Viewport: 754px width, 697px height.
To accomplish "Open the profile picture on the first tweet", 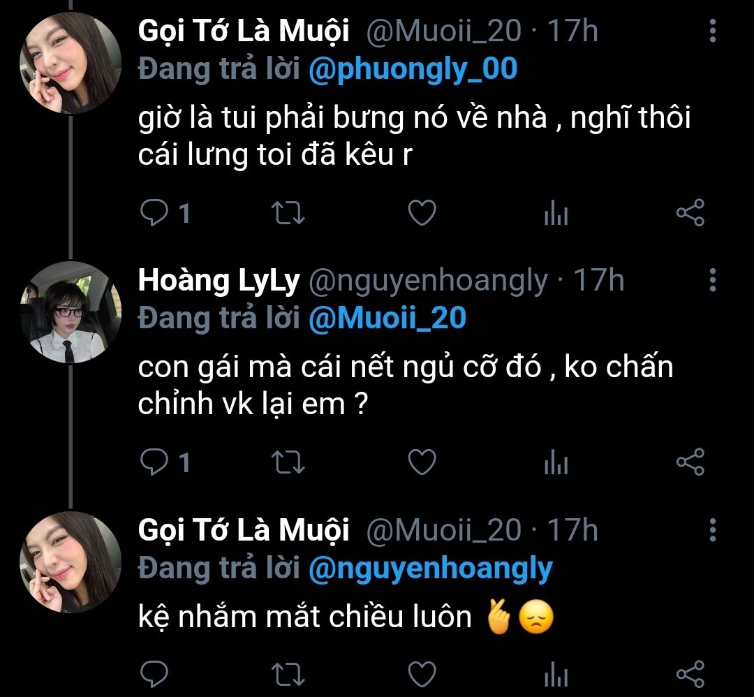I will 71,64.
